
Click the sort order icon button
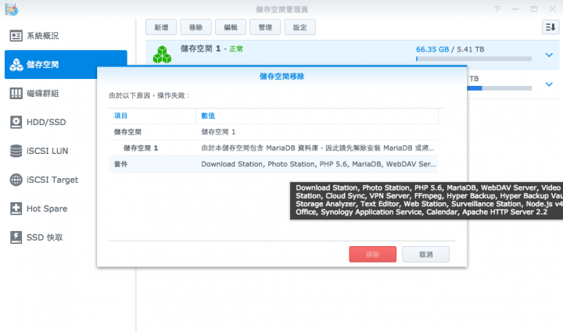tap(550, 27)
